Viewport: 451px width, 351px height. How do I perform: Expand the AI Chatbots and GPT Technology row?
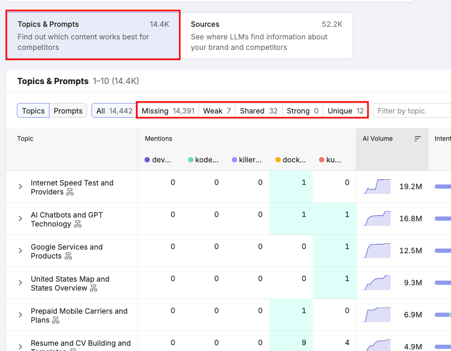click(20, 219)
